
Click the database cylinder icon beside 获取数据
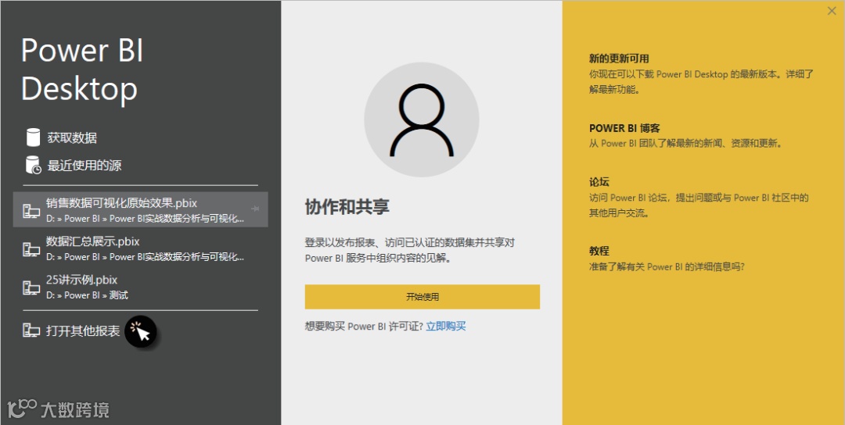click(33, 137)
